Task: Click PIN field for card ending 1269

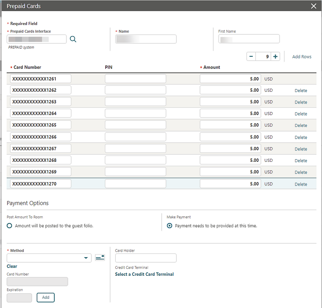Action: tap(135, 172)
